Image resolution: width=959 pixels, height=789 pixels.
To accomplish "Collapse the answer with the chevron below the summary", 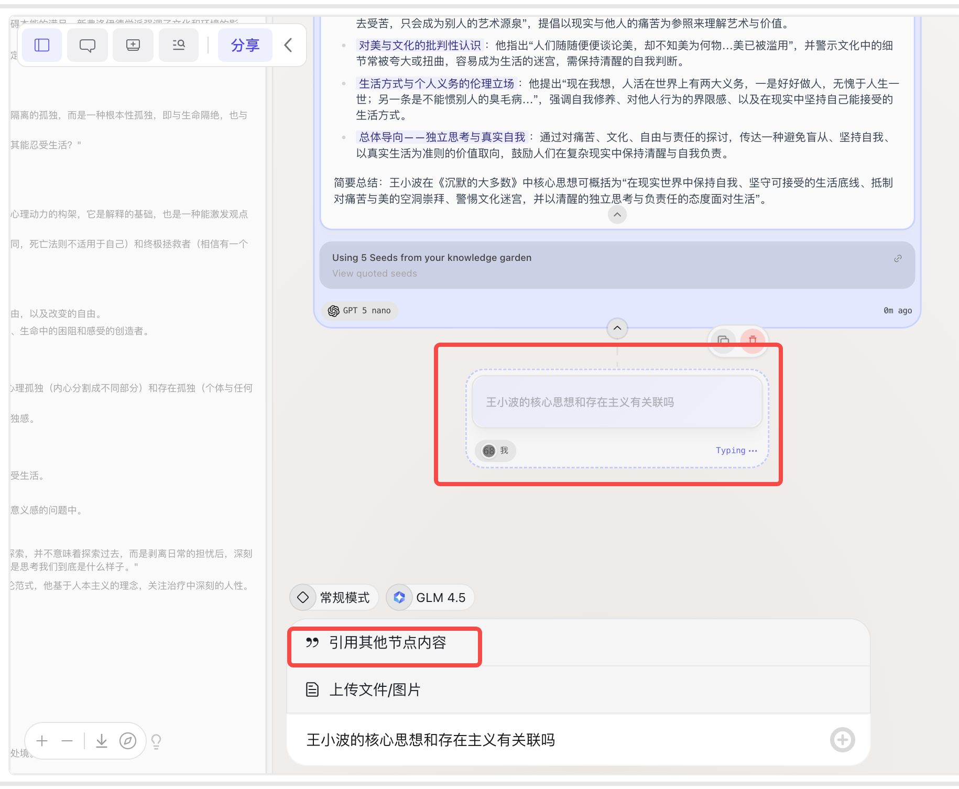I will point(617,215).
